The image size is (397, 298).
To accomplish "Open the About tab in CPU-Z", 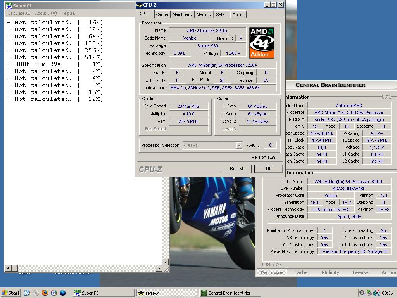I will 238,14.
